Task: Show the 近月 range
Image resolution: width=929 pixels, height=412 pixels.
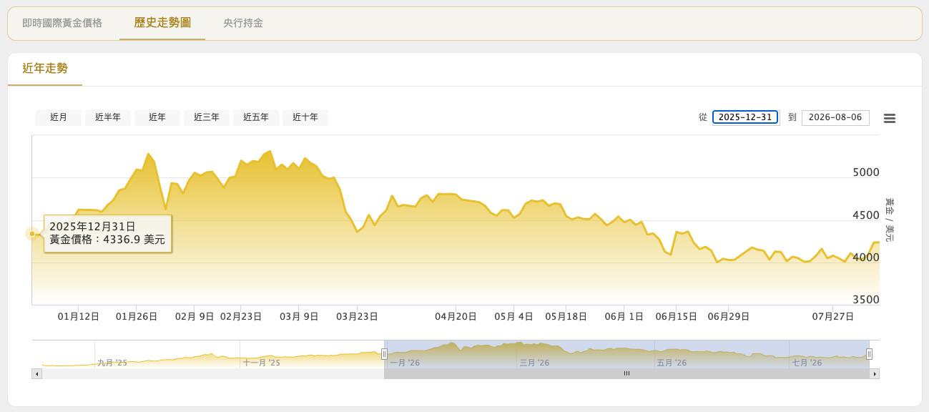Action: click(59, 117)
